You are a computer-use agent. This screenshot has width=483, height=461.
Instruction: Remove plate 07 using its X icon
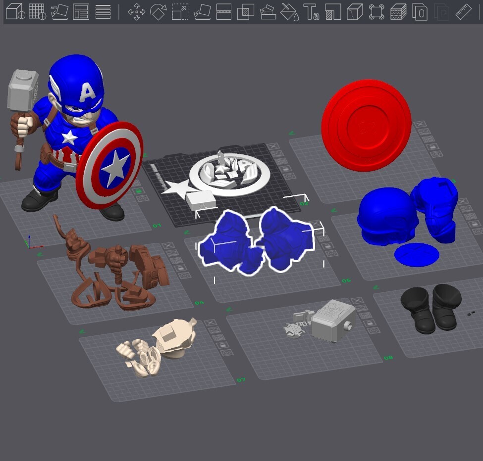211,323
